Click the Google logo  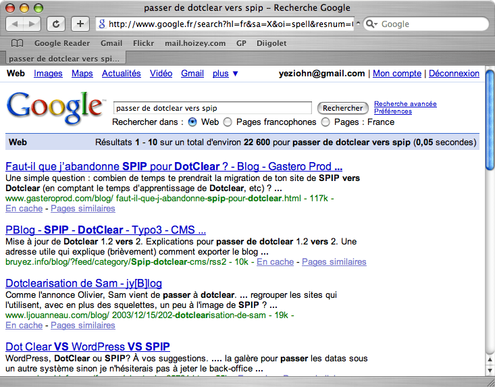pos(55,107)
